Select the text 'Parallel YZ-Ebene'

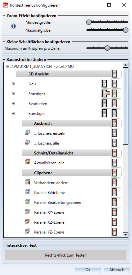[49, 232]
